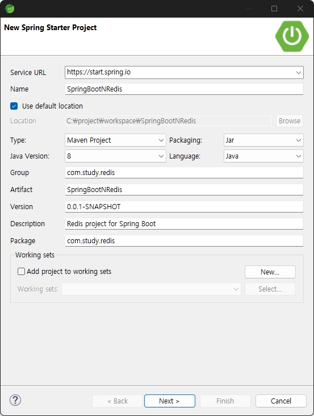Screen dimensions: 314x416
Task: Click into the Version field
Action: (184, 207)
